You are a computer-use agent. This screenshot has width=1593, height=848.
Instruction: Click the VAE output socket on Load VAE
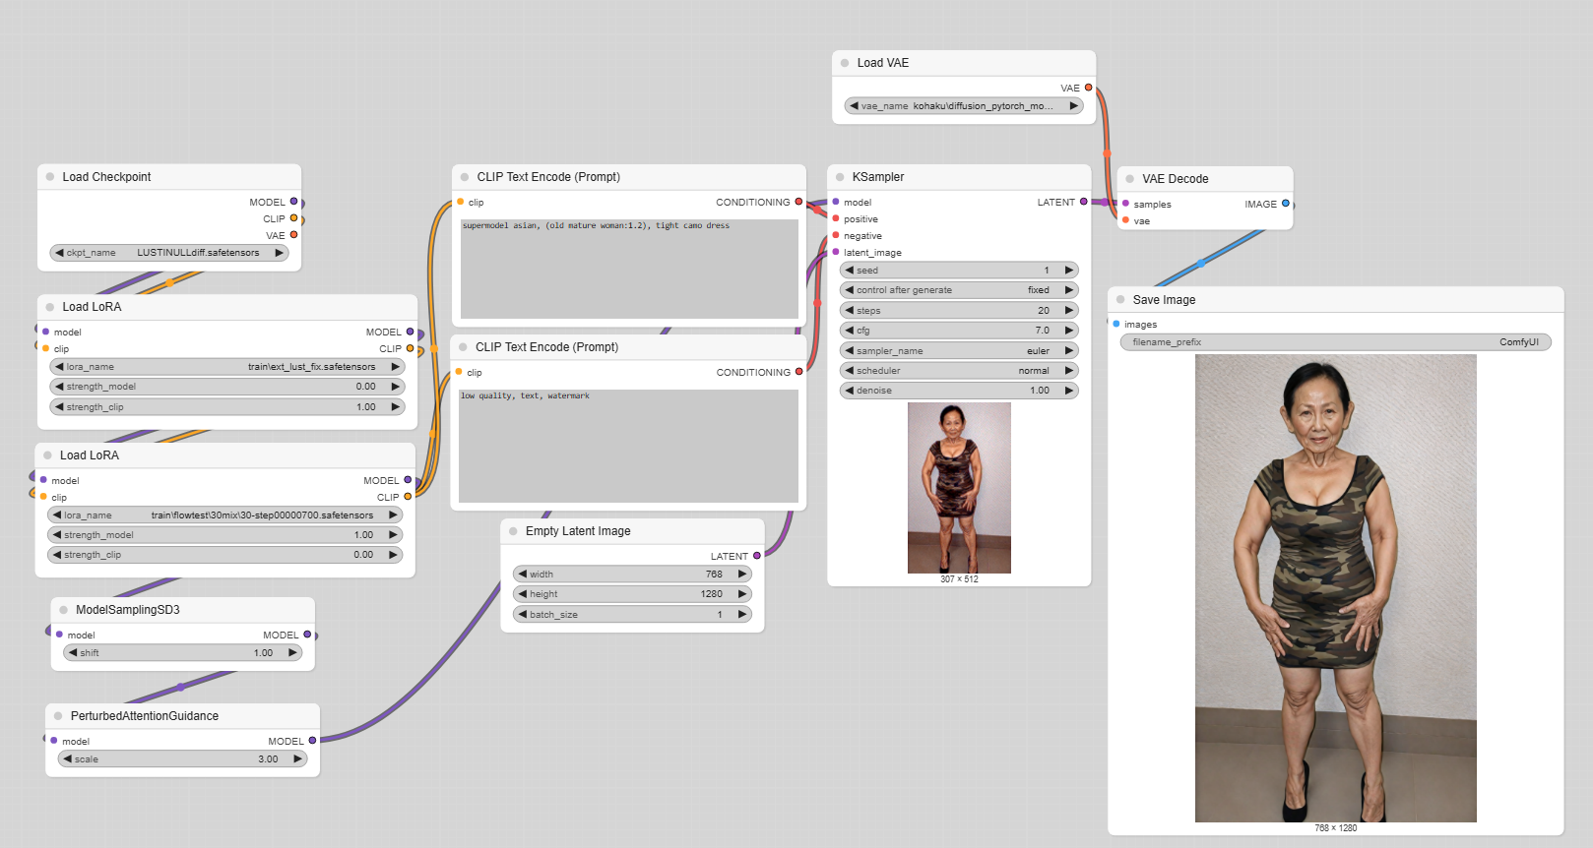point(1088,88)
